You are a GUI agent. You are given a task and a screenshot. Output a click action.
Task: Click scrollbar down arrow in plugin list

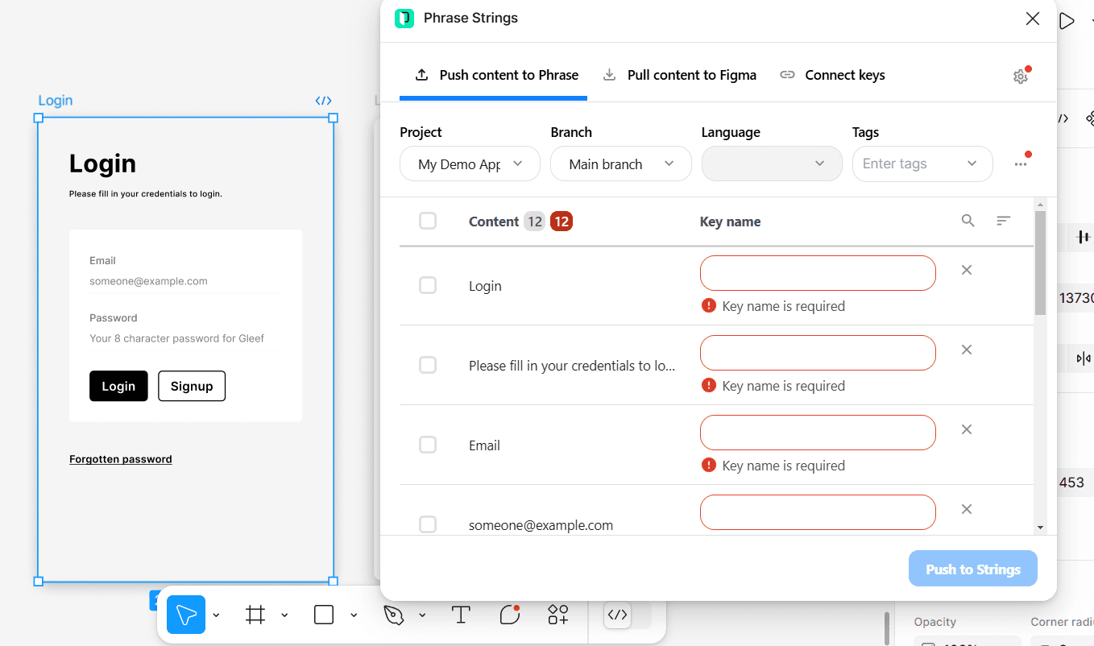click(1040, 528)
